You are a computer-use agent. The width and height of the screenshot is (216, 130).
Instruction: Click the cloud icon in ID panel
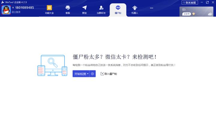(x=210, y=14)
